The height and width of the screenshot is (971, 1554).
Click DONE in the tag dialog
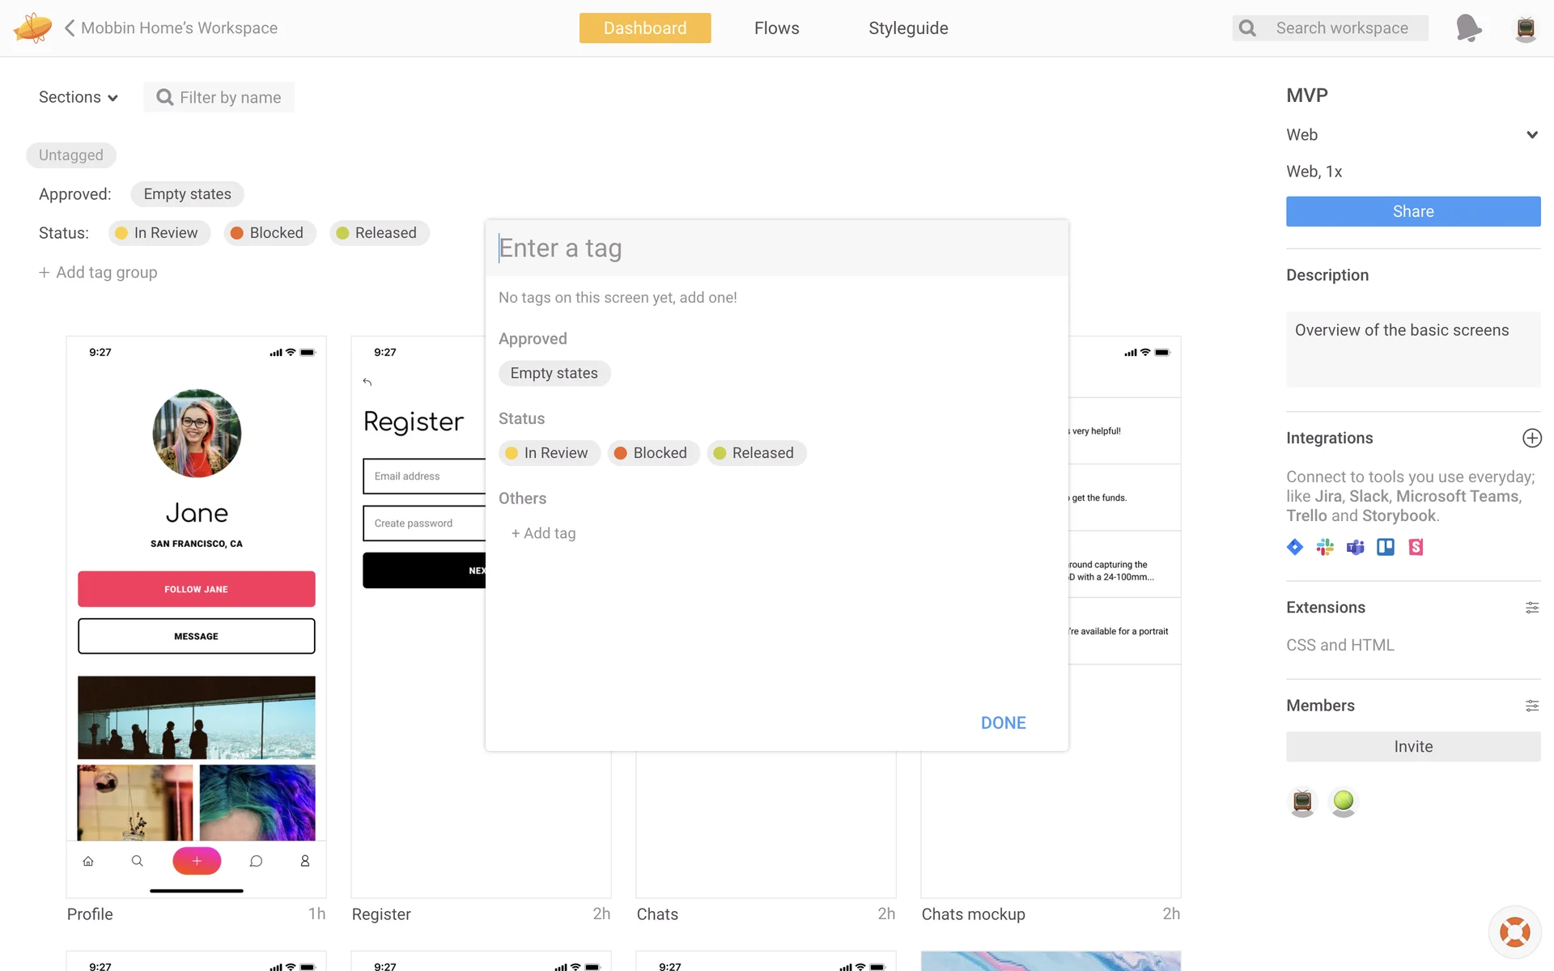point(1003,723)
